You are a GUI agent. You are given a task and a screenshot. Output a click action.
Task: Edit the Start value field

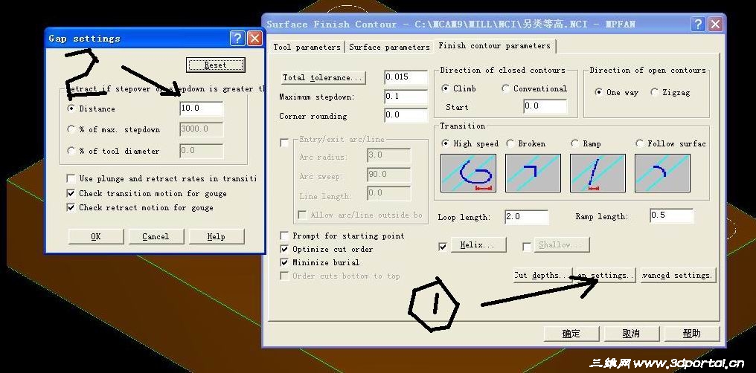pyautogui.click(x=545, y=106)
